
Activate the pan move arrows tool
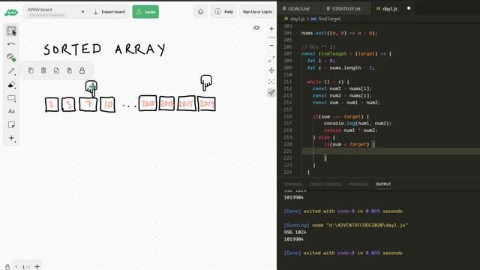pos(271,70)
